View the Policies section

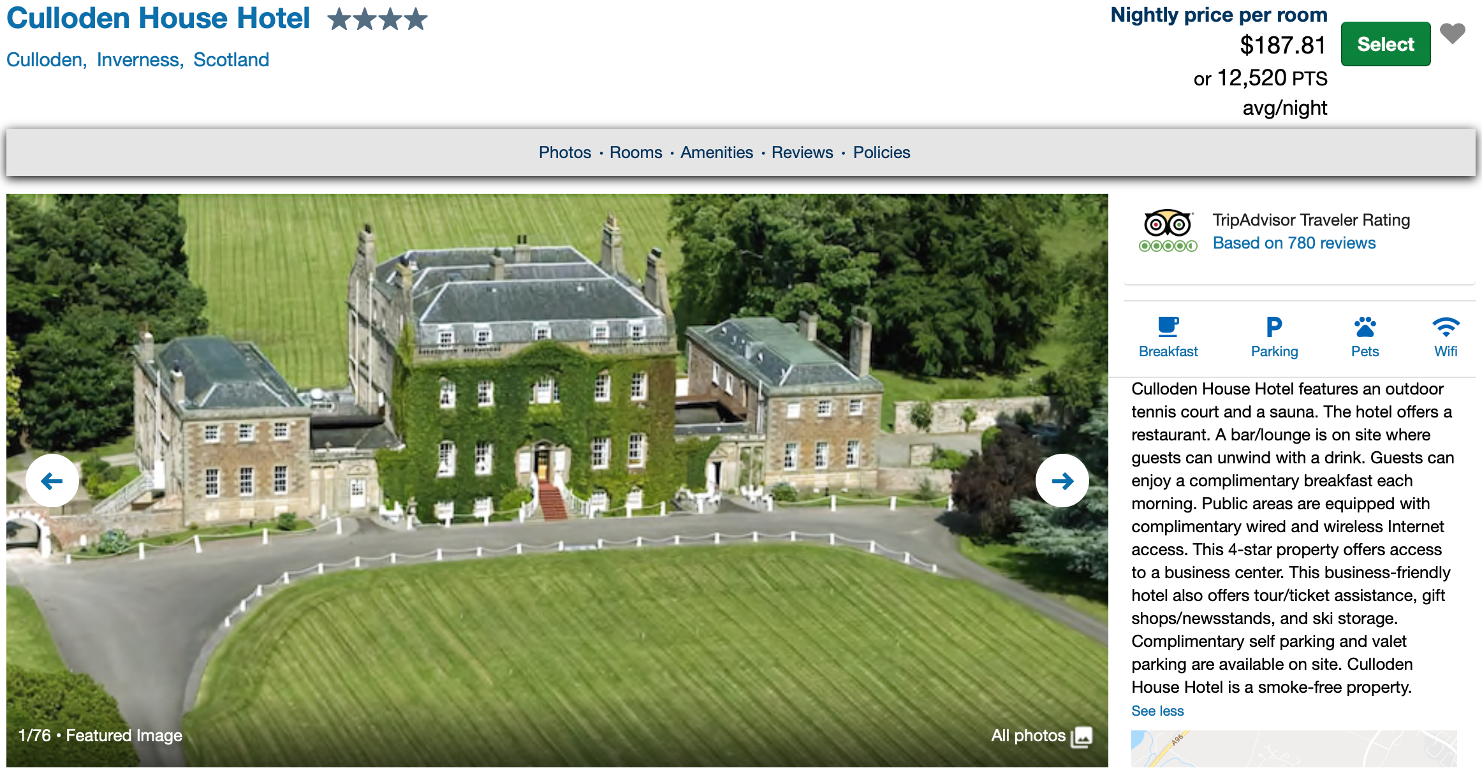pos(882,152)
